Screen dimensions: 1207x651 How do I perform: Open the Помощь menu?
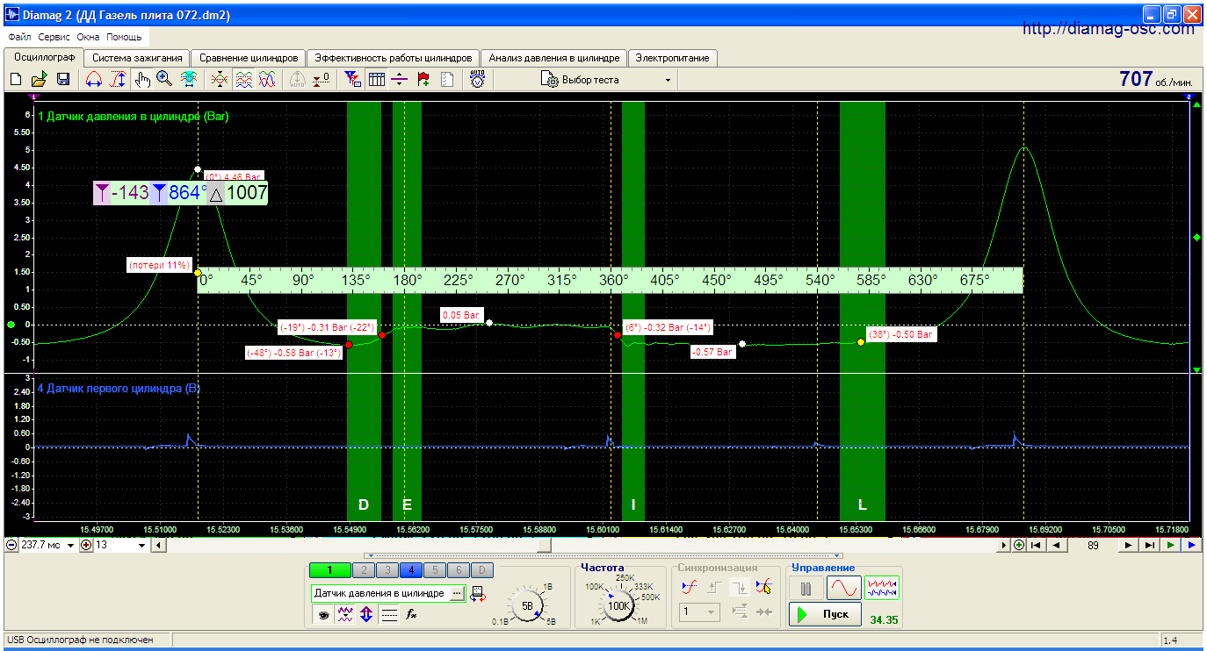coord(124,38)
